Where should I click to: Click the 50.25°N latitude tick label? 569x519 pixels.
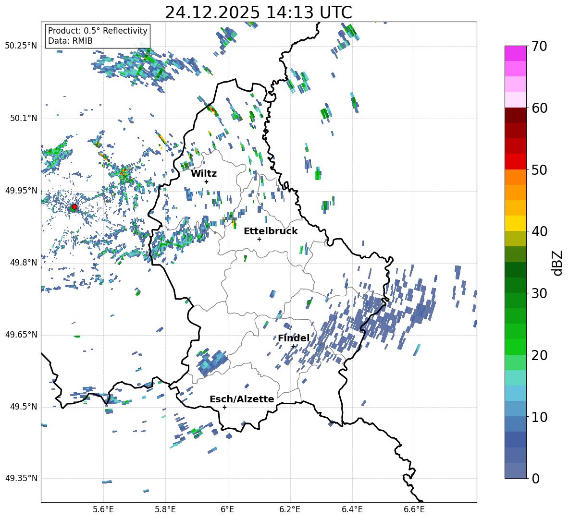(x=21, y=46)
